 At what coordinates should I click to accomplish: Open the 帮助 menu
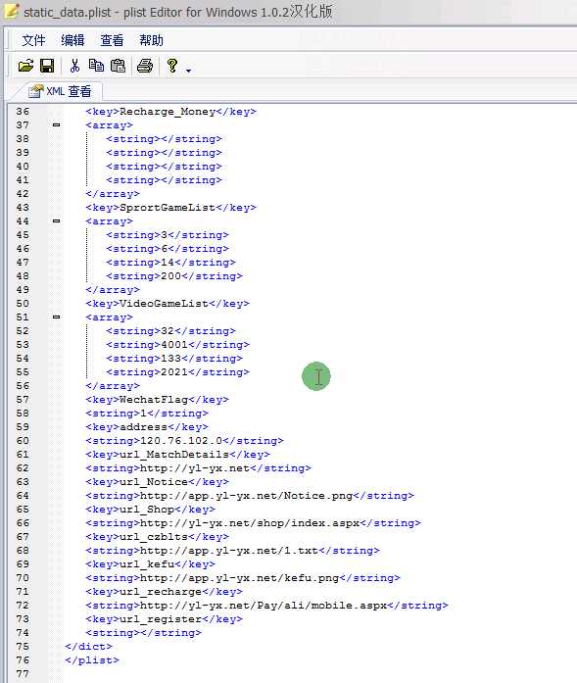151,40
